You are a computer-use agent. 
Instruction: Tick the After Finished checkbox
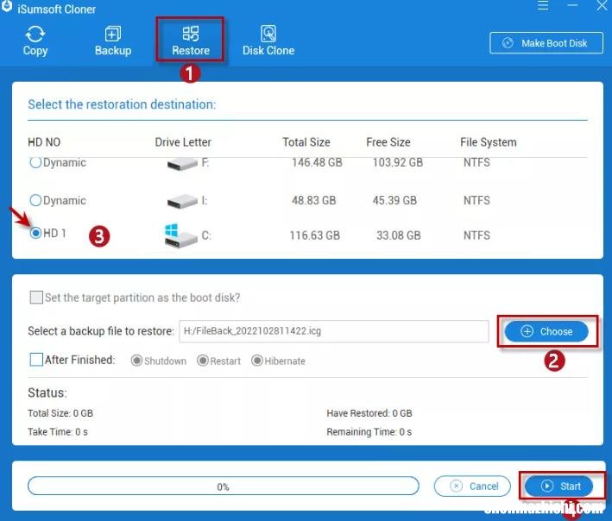[36, 360]
